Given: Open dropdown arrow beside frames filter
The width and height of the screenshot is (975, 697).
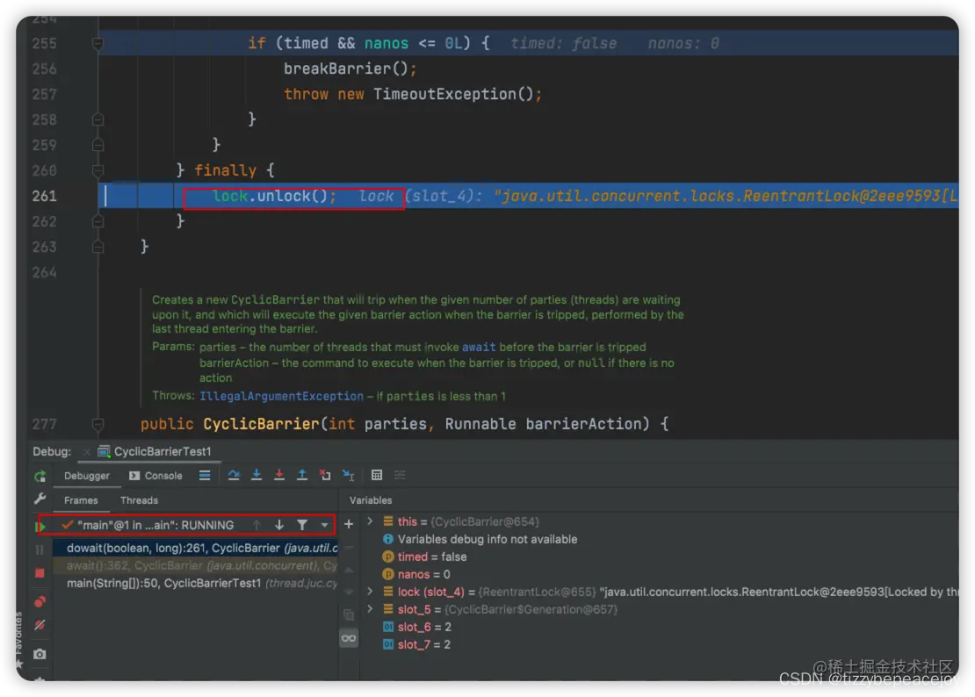Looking at the screenshot, I should 325,526.
